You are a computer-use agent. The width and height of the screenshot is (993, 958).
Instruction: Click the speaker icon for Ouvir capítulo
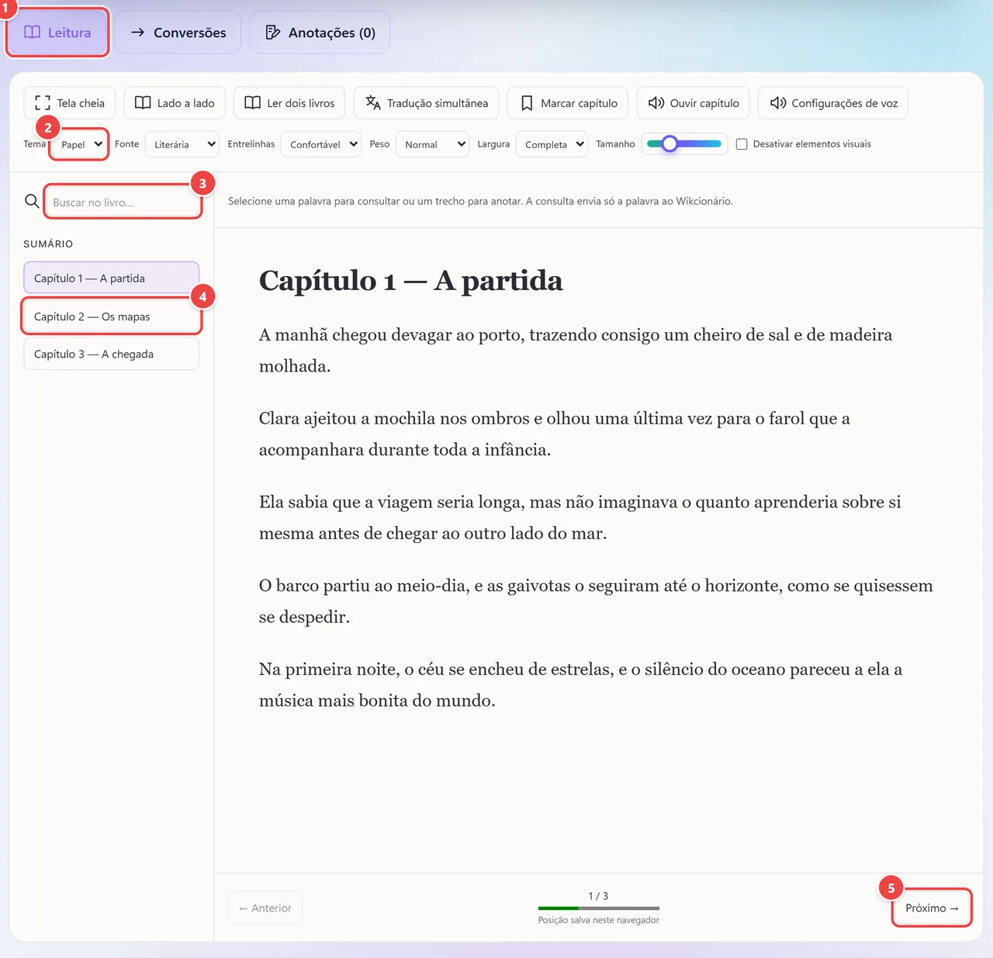(656, 103)
